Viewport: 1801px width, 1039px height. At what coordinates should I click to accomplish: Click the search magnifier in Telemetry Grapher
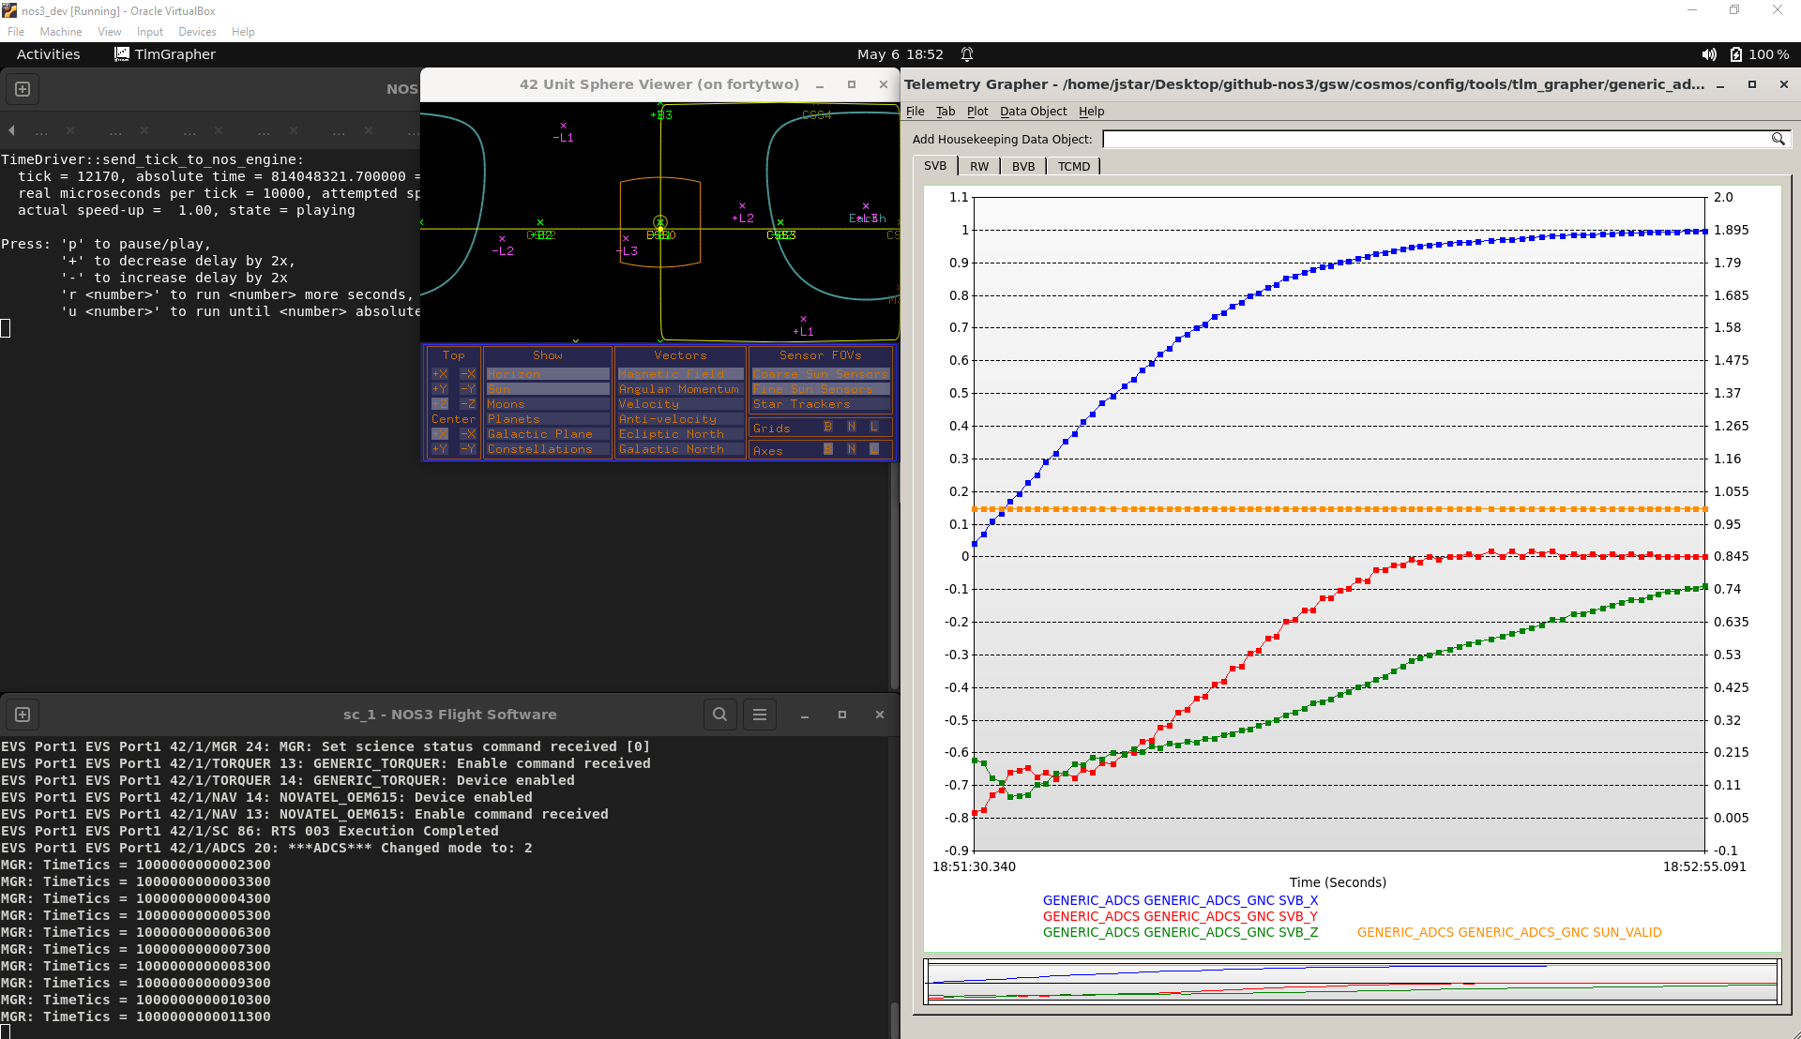[x=1778, y=139]
